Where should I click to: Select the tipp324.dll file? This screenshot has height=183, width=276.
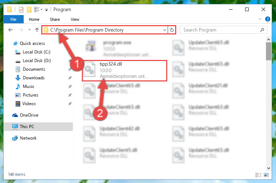tap(125, 71)
